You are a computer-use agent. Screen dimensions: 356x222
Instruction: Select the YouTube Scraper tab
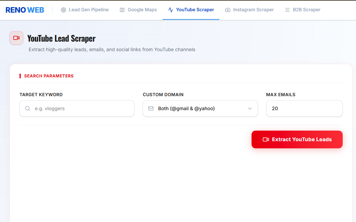(191, 10)
